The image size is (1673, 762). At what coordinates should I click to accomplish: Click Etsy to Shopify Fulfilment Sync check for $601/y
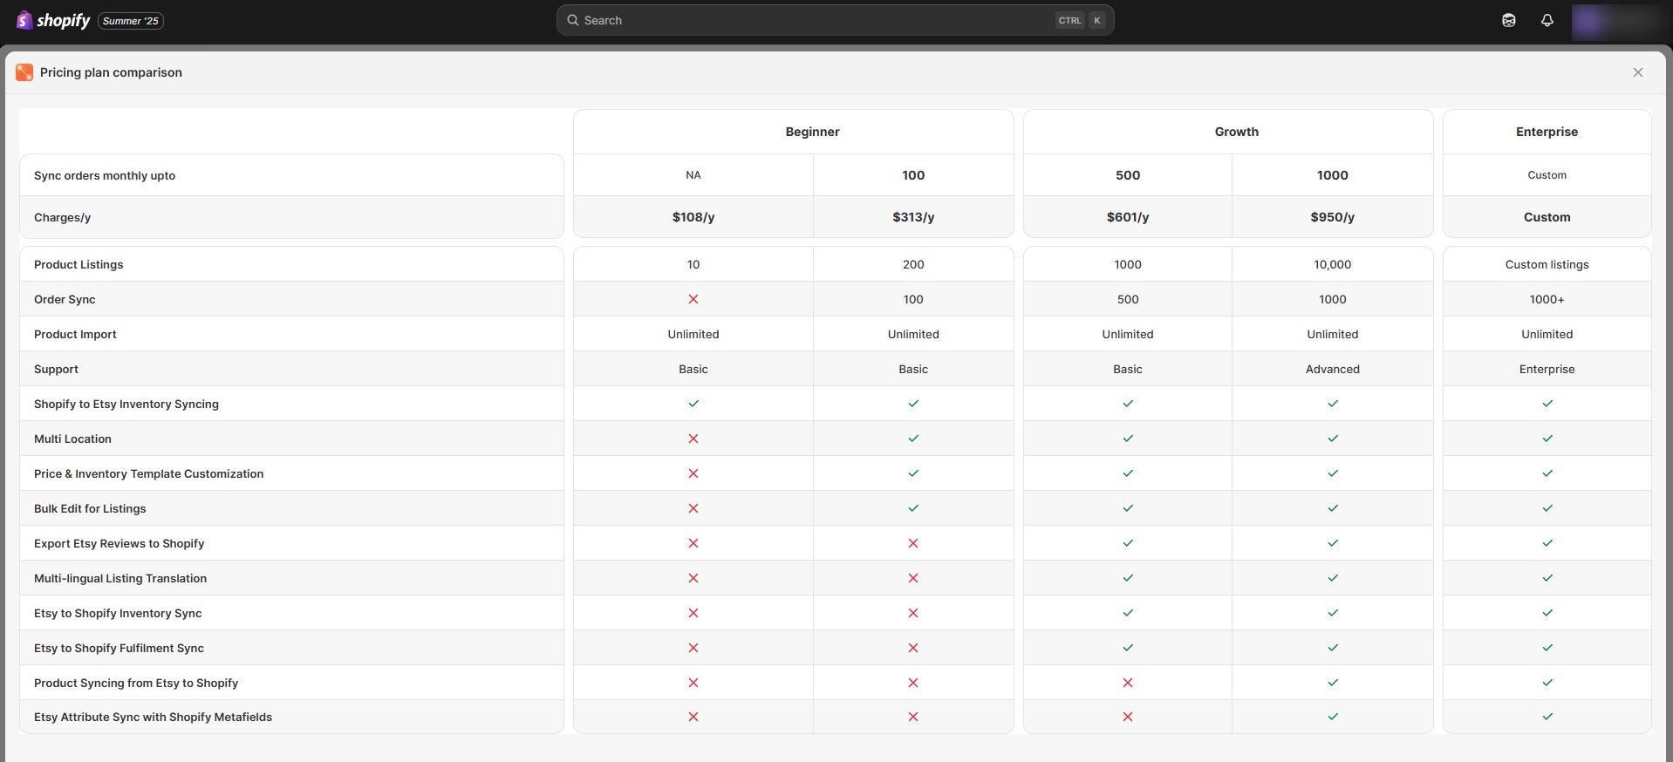click(x=1128, y=648)
